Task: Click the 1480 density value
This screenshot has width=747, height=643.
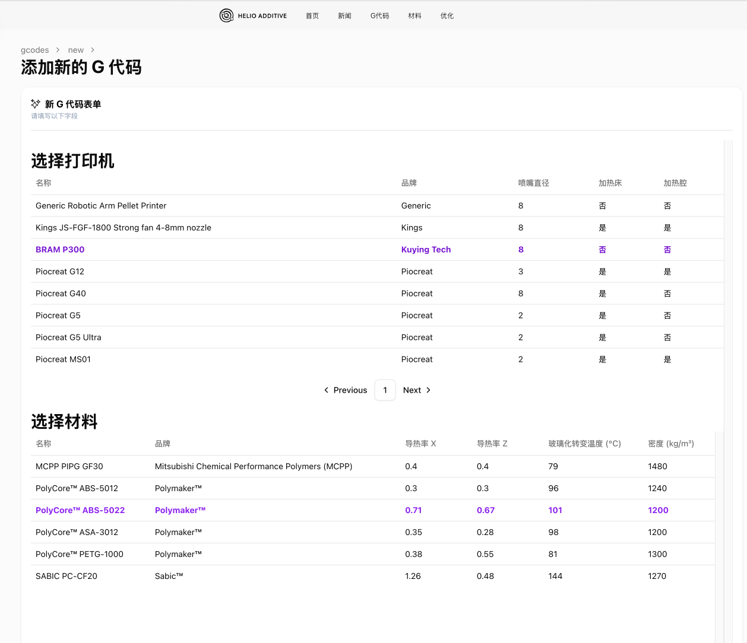Action: click(657, 466)
